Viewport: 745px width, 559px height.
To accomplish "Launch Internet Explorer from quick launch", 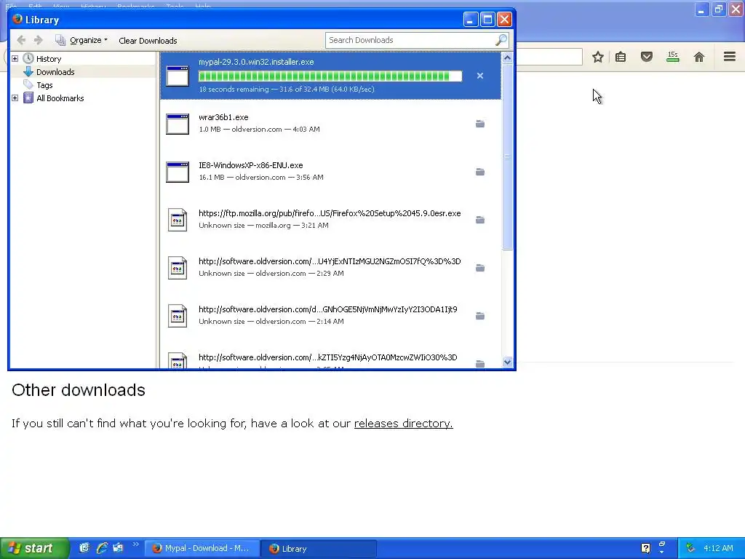I will pyautogui.click(x=101, y=548).
